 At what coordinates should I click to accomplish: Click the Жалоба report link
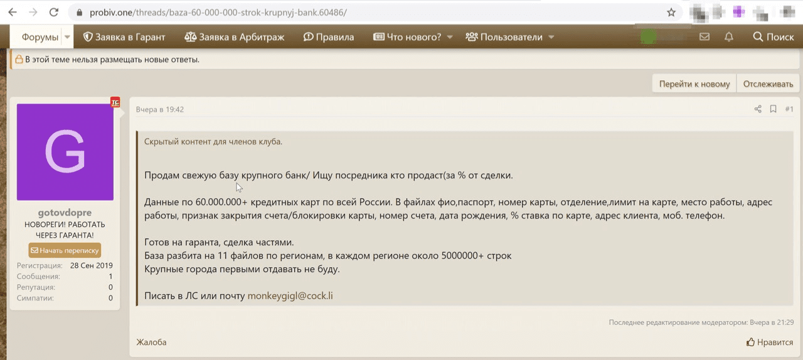click(152, 342)
